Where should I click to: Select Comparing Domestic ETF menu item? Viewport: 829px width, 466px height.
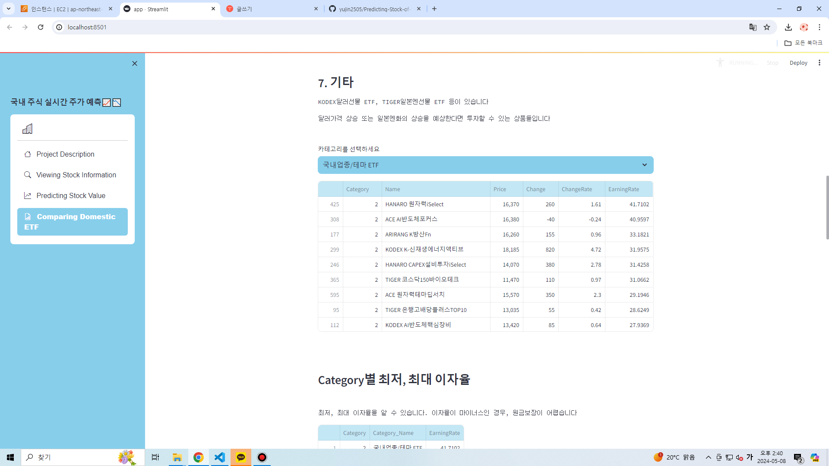tap(73, 222)
